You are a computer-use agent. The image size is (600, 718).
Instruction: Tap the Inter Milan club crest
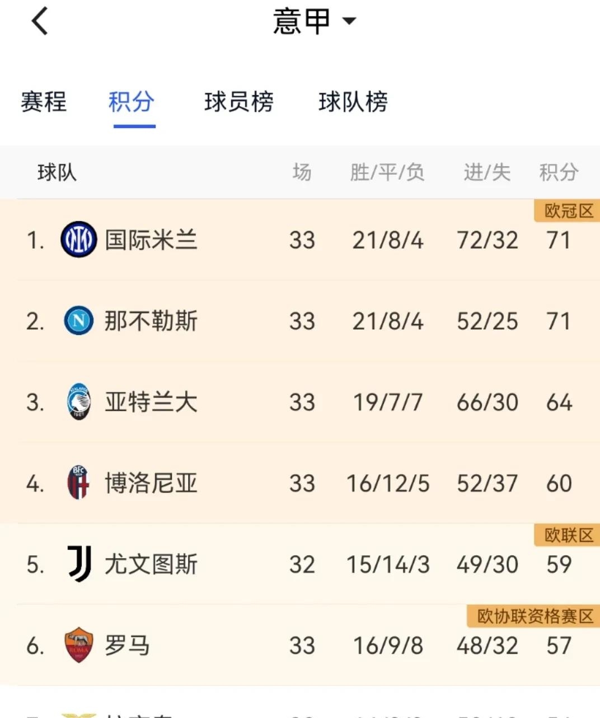click(x=79, y=240)
